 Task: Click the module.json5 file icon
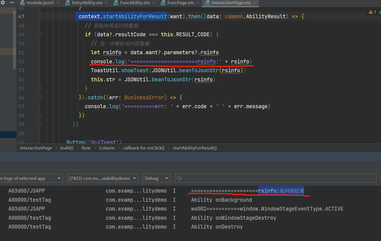(23, 3)
